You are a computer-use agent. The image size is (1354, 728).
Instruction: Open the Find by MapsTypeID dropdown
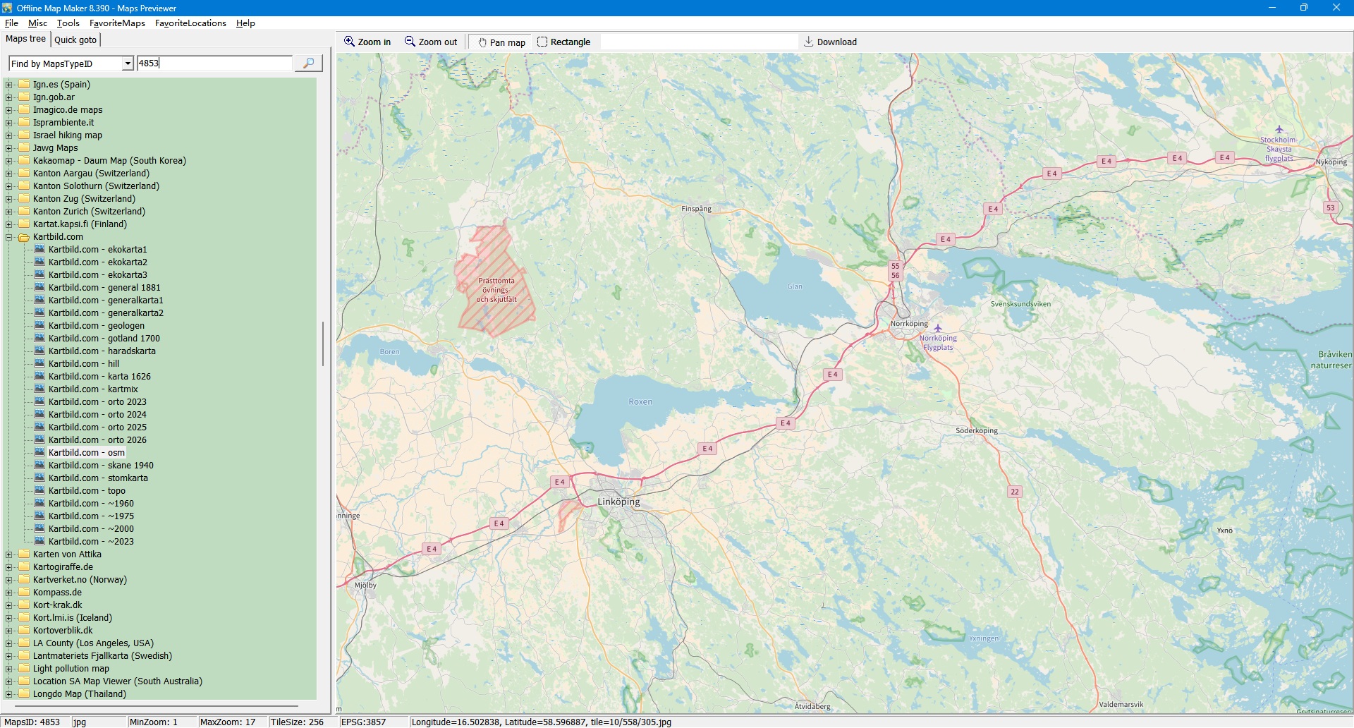point(128,63)
